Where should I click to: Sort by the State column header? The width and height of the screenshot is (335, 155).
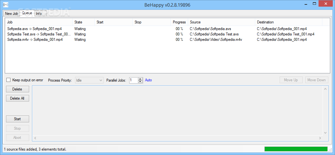(84, 22)
